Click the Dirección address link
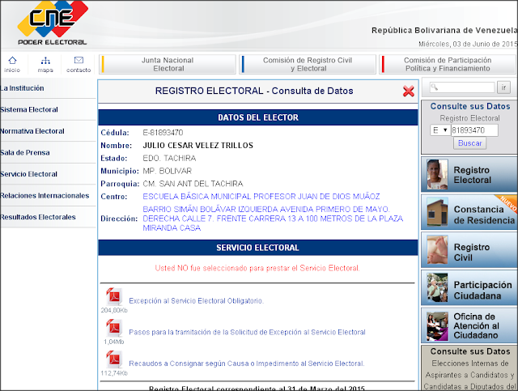This screenshot has height=391, width=518. tap(273, 219)
